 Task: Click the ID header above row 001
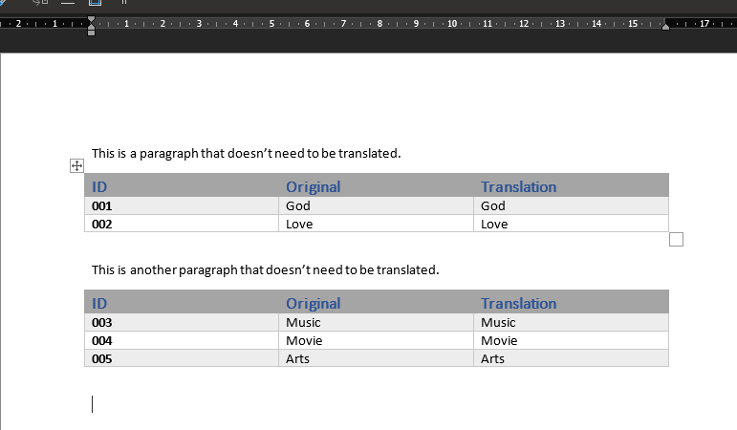point(99,186)
